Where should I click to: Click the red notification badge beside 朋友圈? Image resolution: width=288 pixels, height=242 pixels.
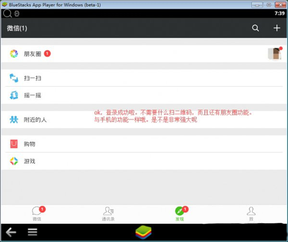click(x=48, y=54)
